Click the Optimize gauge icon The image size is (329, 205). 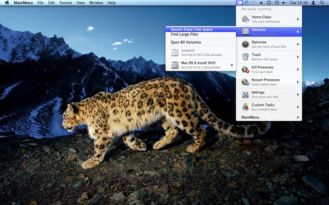(x=245, y=44)
